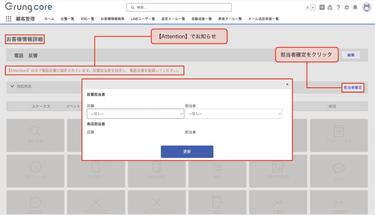The width and height of the screenshot is (375, 216).
Task: Open the お客様情報検索 tab
Action: [x=112, y=19]
